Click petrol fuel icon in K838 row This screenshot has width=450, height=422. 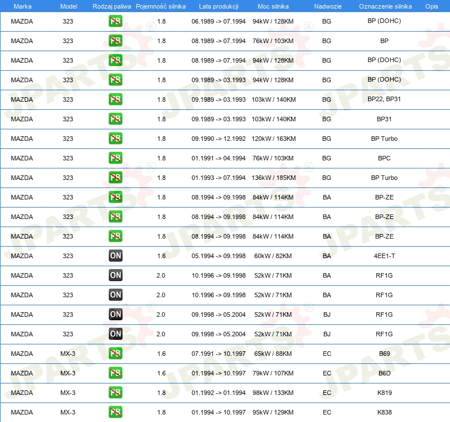tap(115, 412)
